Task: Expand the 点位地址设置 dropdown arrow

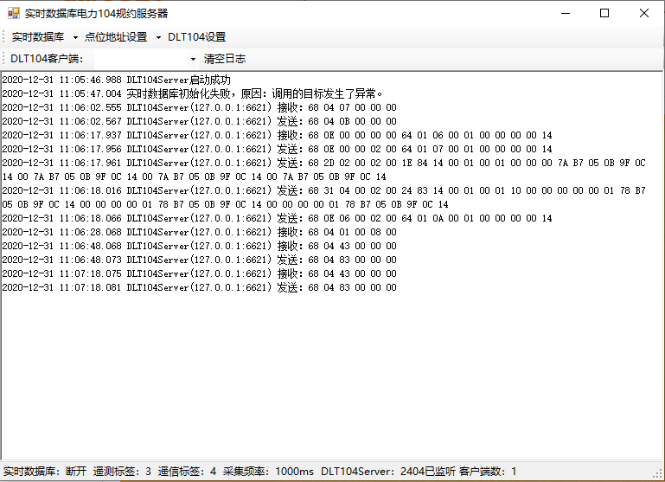Action: click(x=158, y=37)
